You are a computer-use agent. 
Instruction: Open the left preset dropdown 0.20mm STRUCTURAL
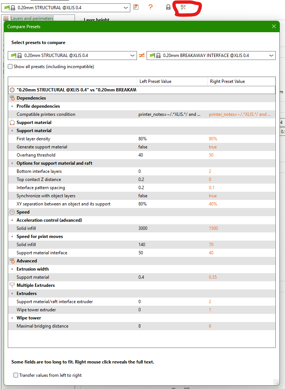72,55
